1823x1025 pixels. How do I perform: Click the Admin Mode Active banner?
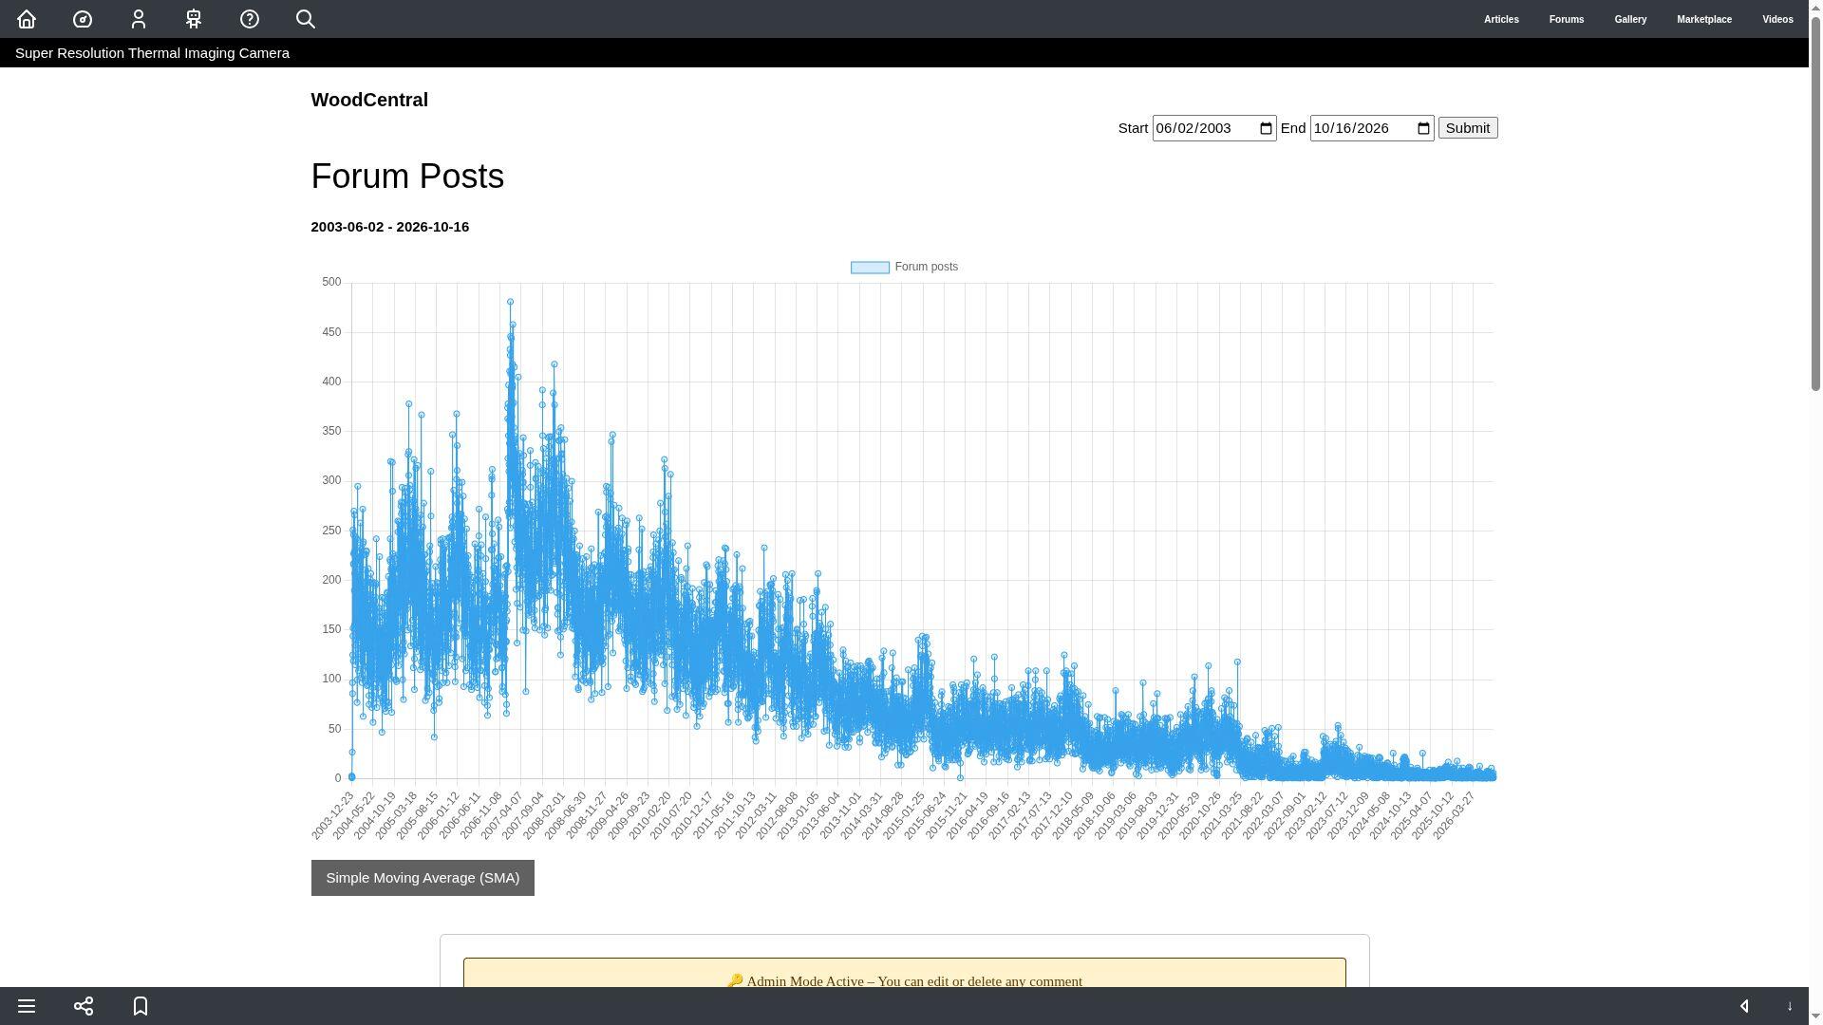point(905,973)
